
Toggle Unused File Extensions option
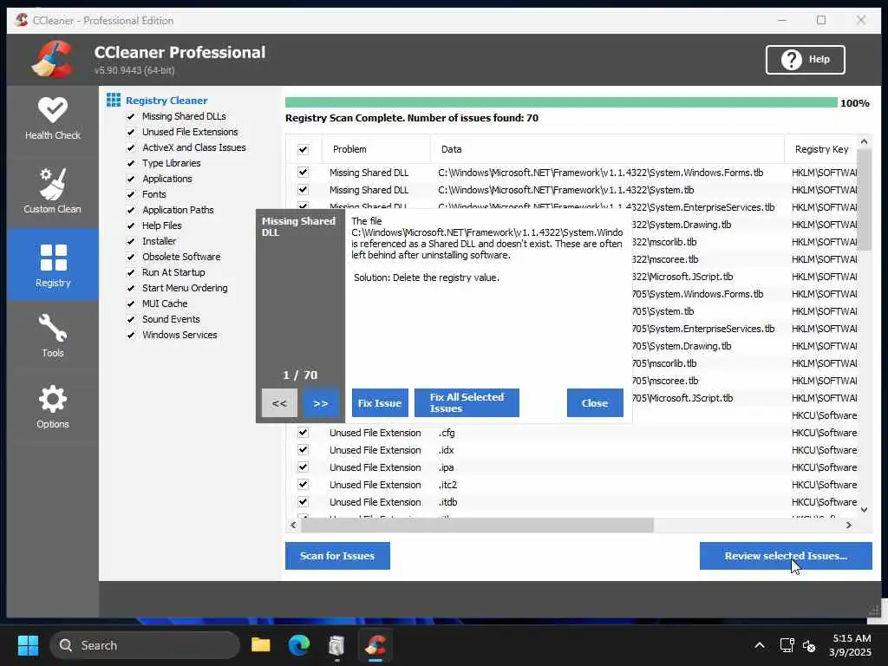pyautogui.click(x=131, y=132)
